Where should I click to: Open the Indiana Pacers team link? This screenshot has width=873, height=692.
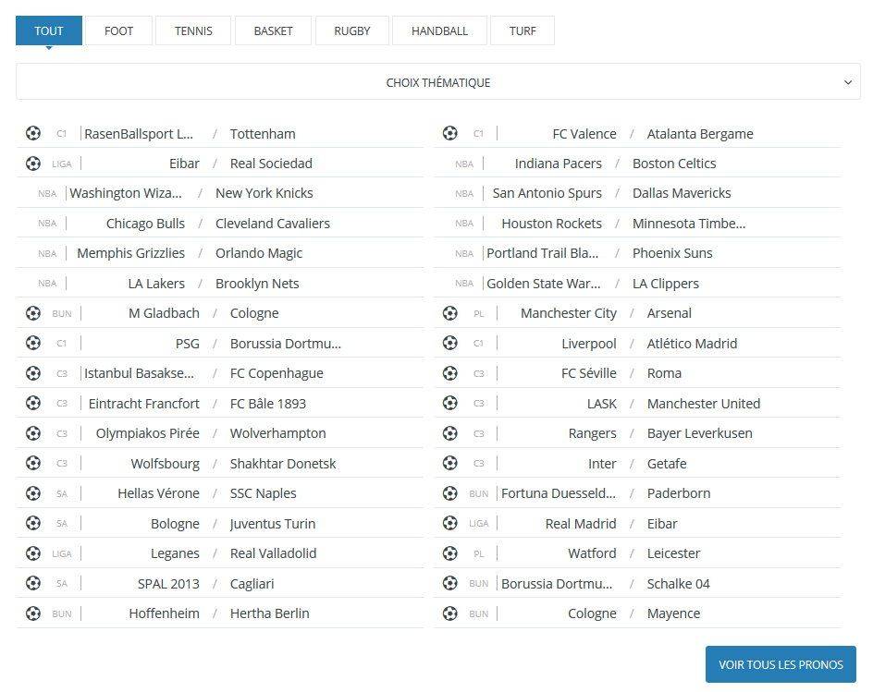coord(559,164)
